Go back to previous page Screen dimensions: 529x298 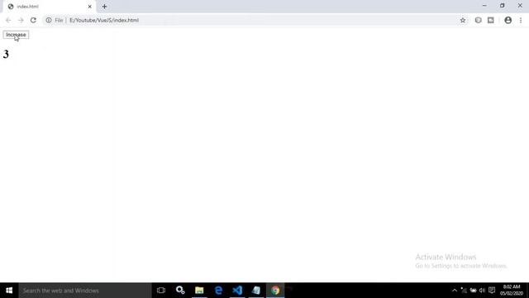click(8, 20)
